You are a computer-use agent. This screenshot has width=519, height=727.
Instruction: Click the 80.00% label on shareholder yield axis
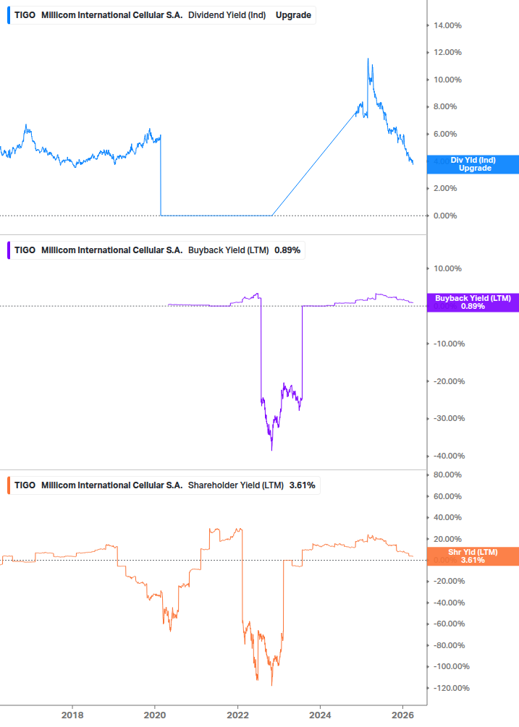[447, 475]
